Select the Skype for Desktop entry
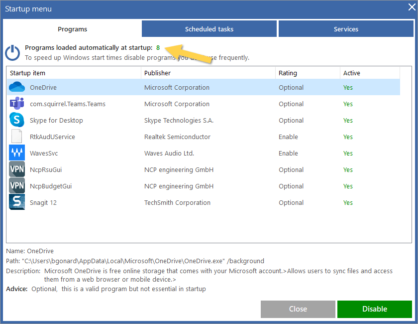This screenshot has width=418, height=324. click(56, 121)
